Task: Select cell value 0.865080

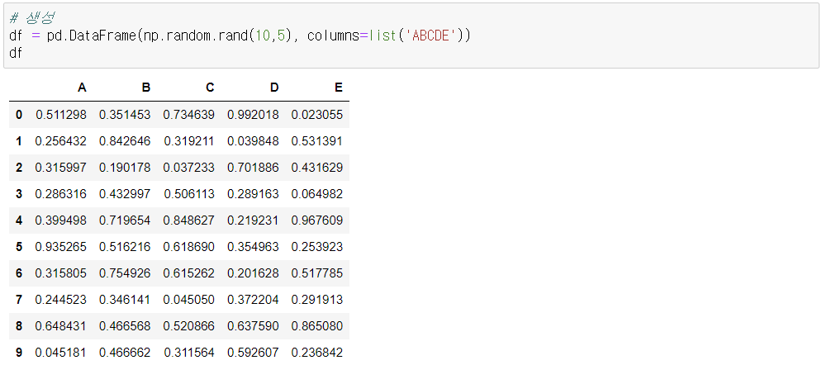Action: click(x=317, y=326)
